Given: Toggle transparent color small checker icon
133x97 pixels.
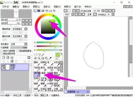Looking at the screenshot, I should point(56,59).
